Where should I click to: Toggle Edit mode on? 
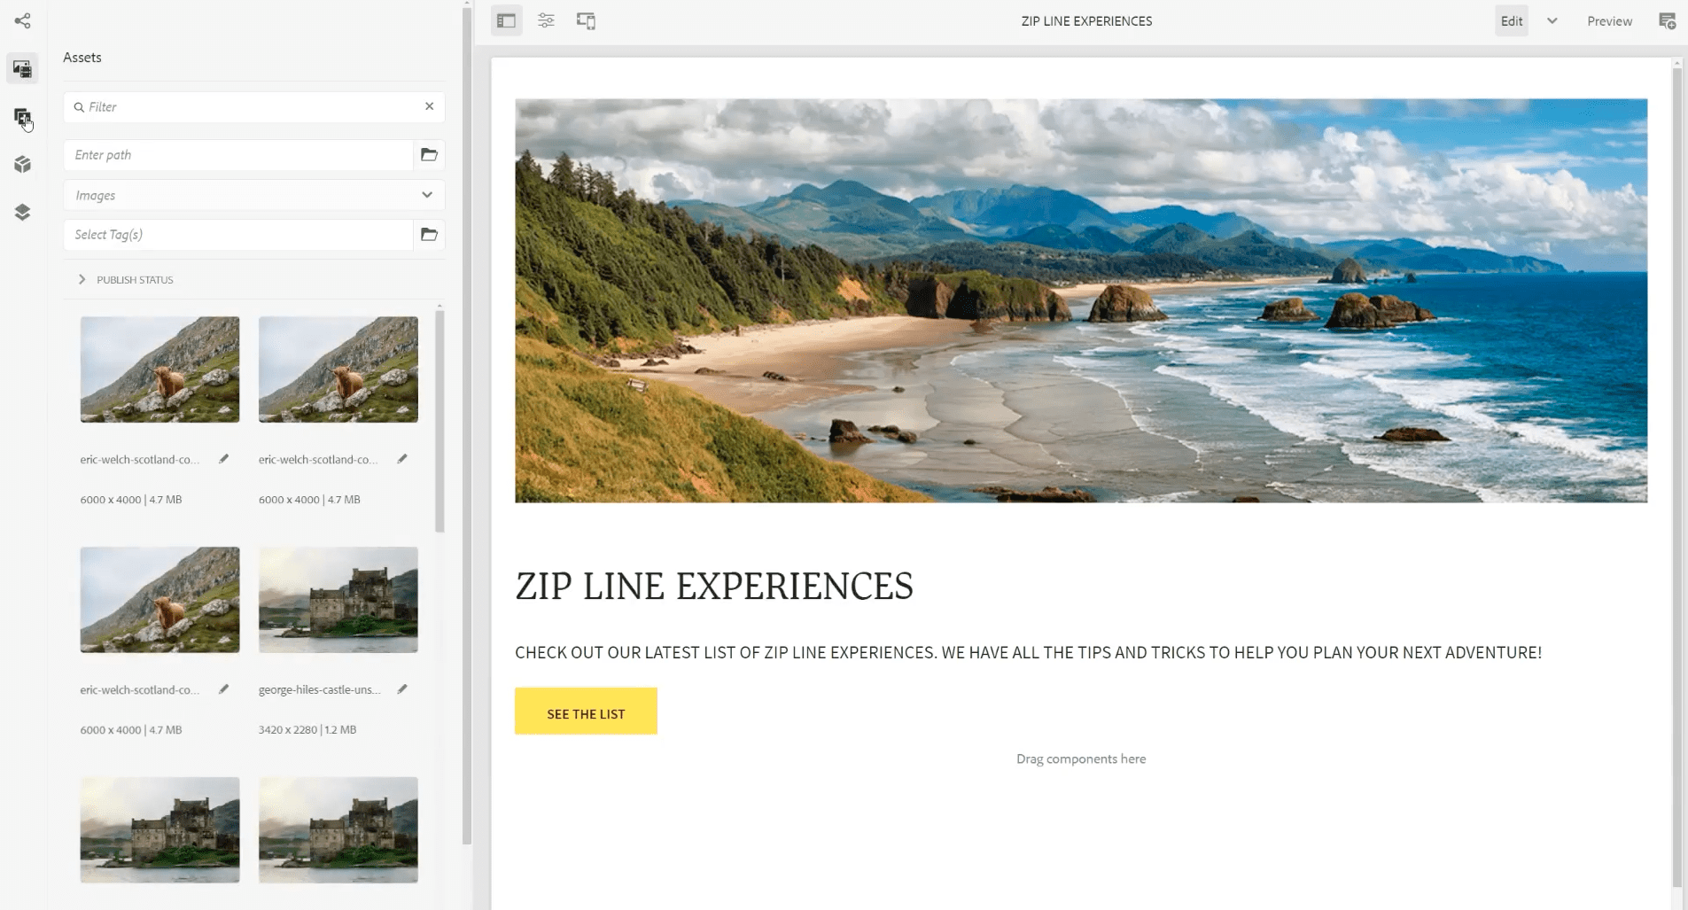pyautogui.click(x=1510, y=20)
